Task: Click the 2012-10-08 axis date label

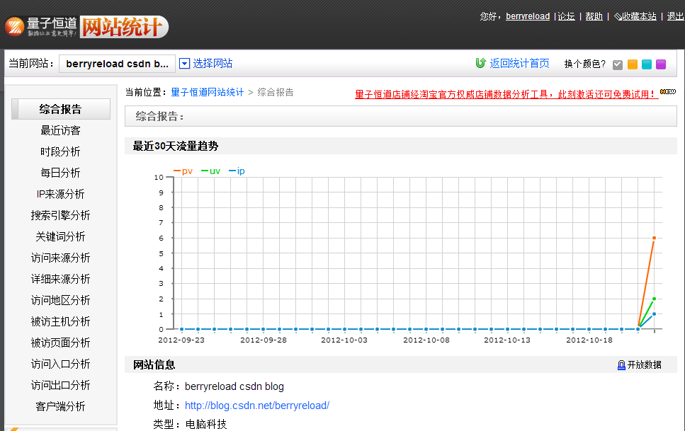Action: click(x=426, y=340)
